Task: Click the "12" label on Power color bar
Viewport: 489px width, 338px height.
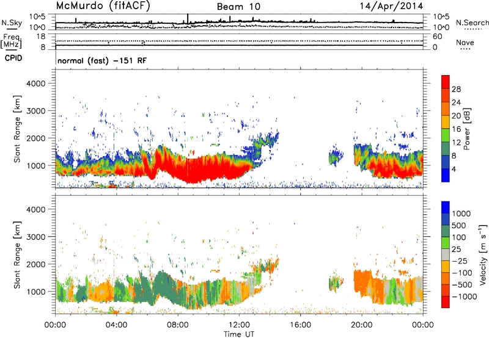Action: (x=456, y=143)
